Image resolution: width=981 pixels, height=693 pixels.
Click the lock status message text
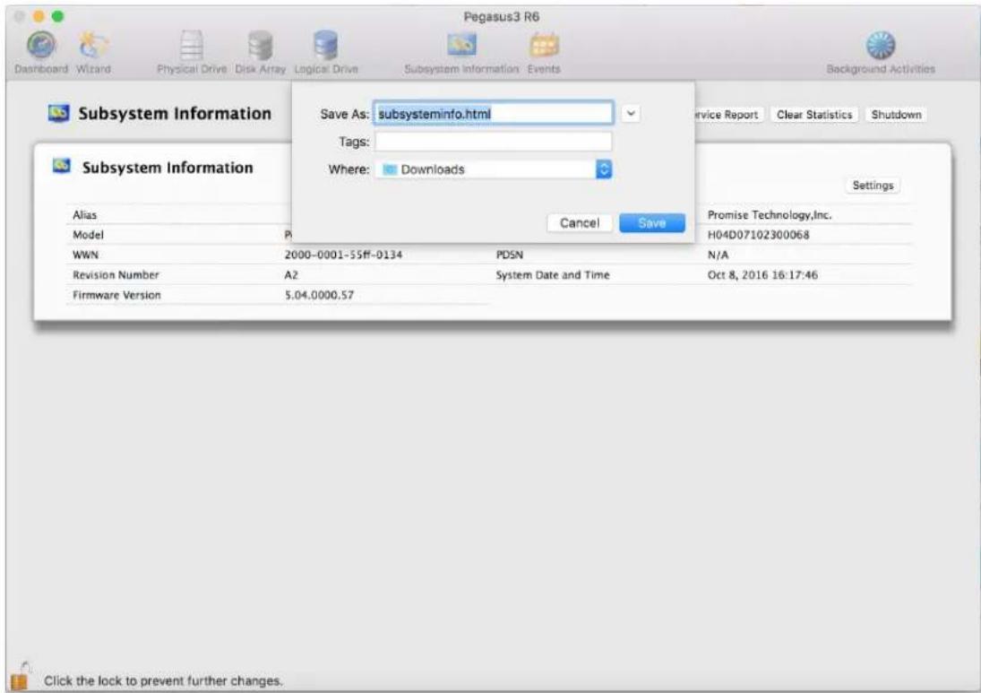(x=163, y=680)
